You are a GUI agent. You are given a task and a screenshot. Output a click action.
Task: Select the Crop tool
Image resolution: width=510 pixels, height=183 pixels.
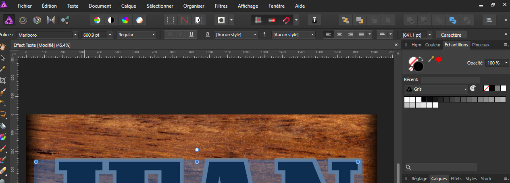[3, 80]
